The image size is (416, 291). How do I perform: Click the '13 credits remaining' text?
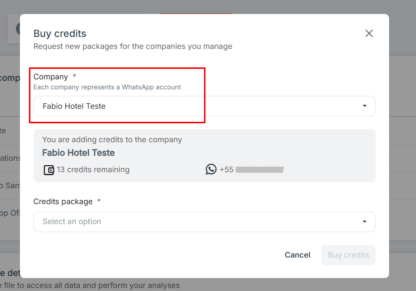pyautogui.click(x=93, y=170)
